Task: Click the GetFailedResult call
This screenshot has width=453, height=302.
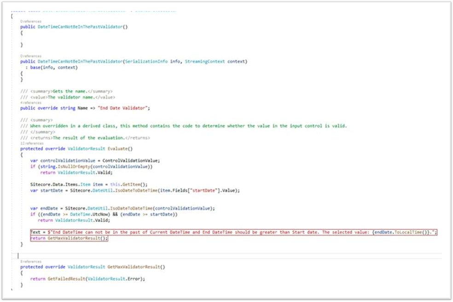Action: (x=66, y=279)
